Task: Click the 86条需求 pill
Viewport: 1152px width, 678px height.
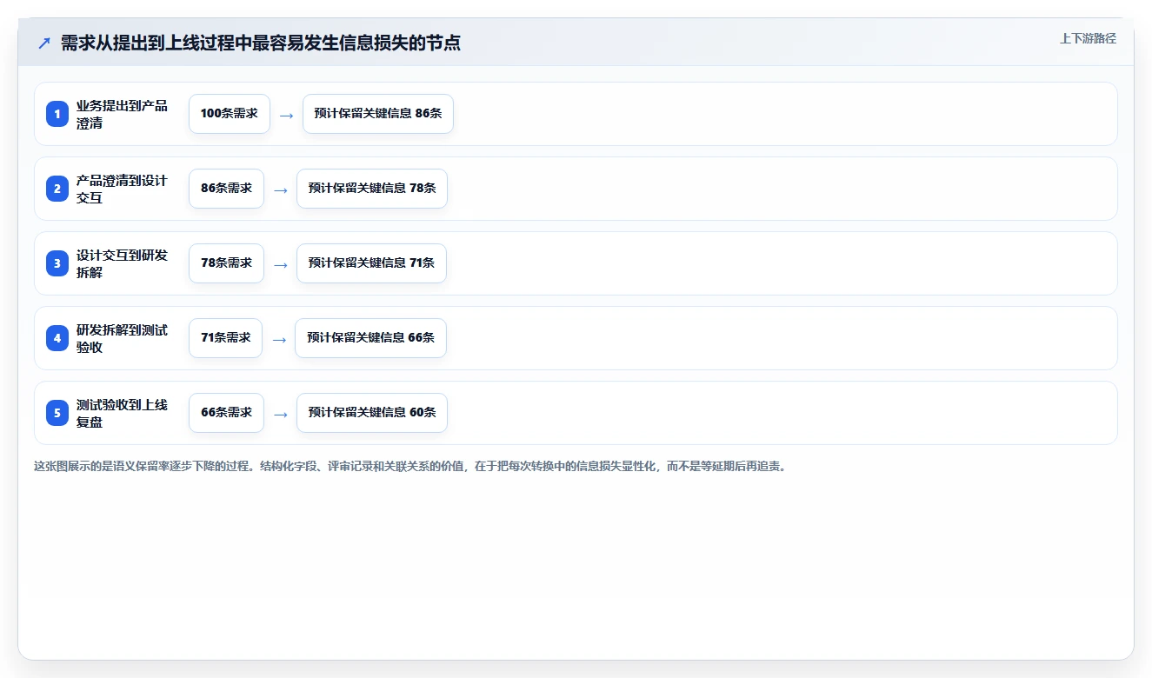Action: (226, 189)
